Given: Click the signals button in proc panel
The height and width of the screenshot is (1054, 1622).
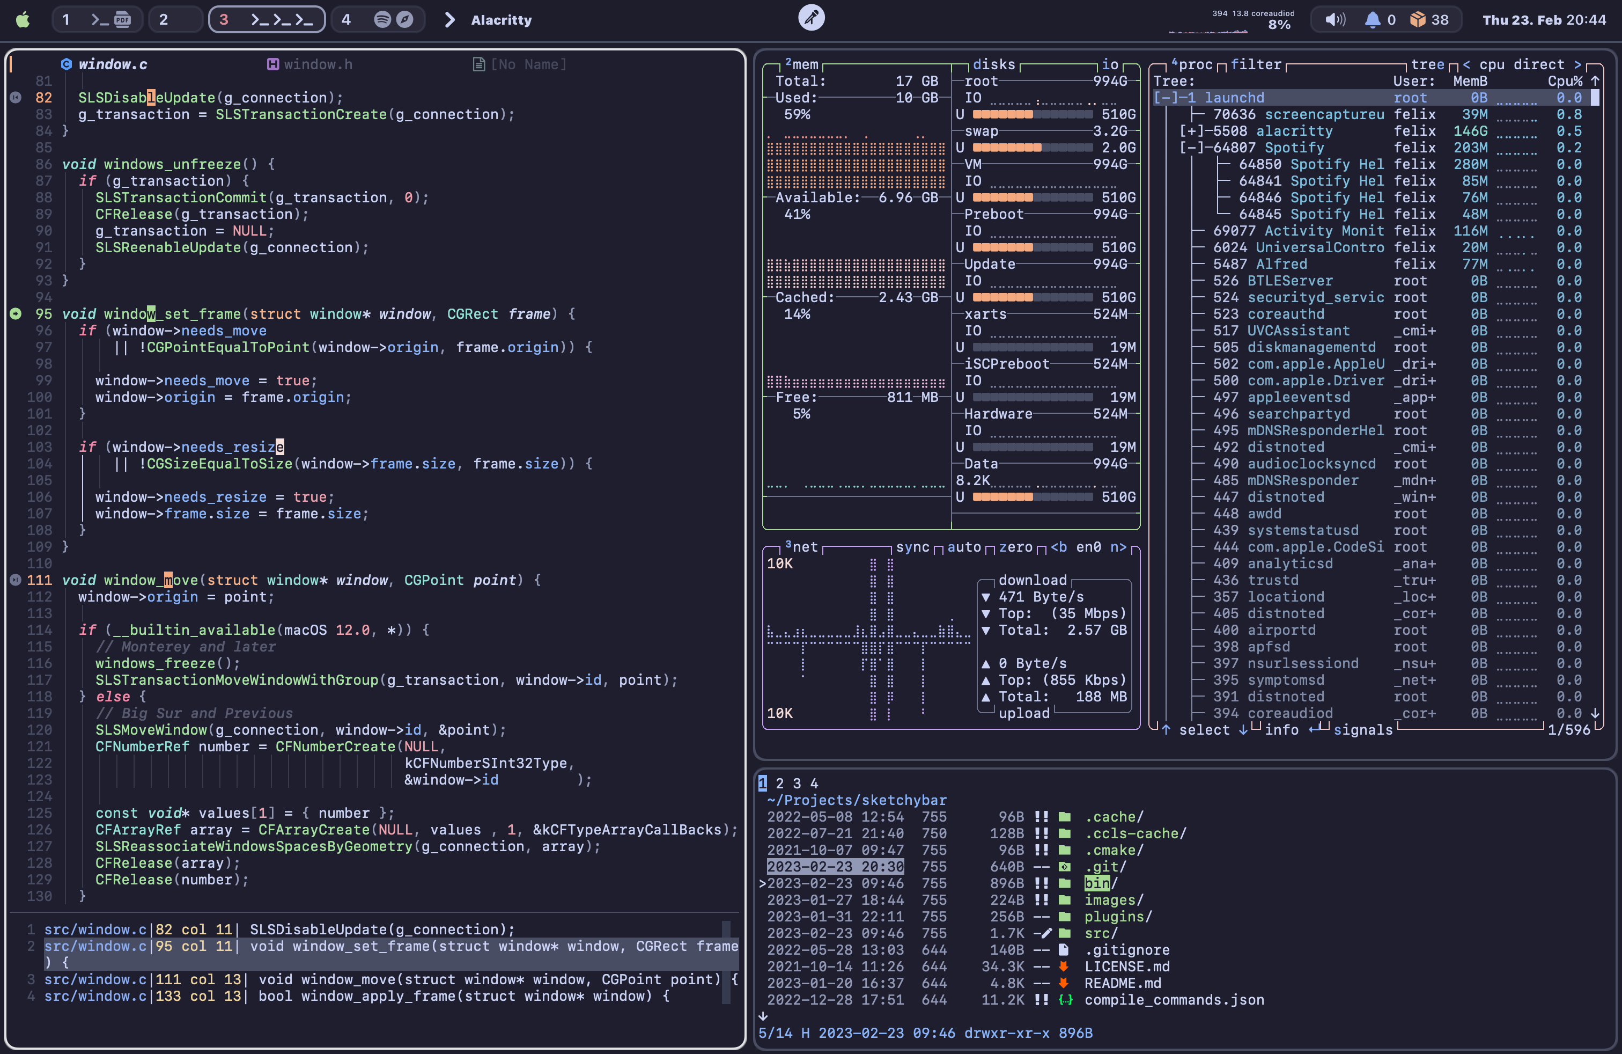Looking at the screenshot, I should pos(1362,729).
